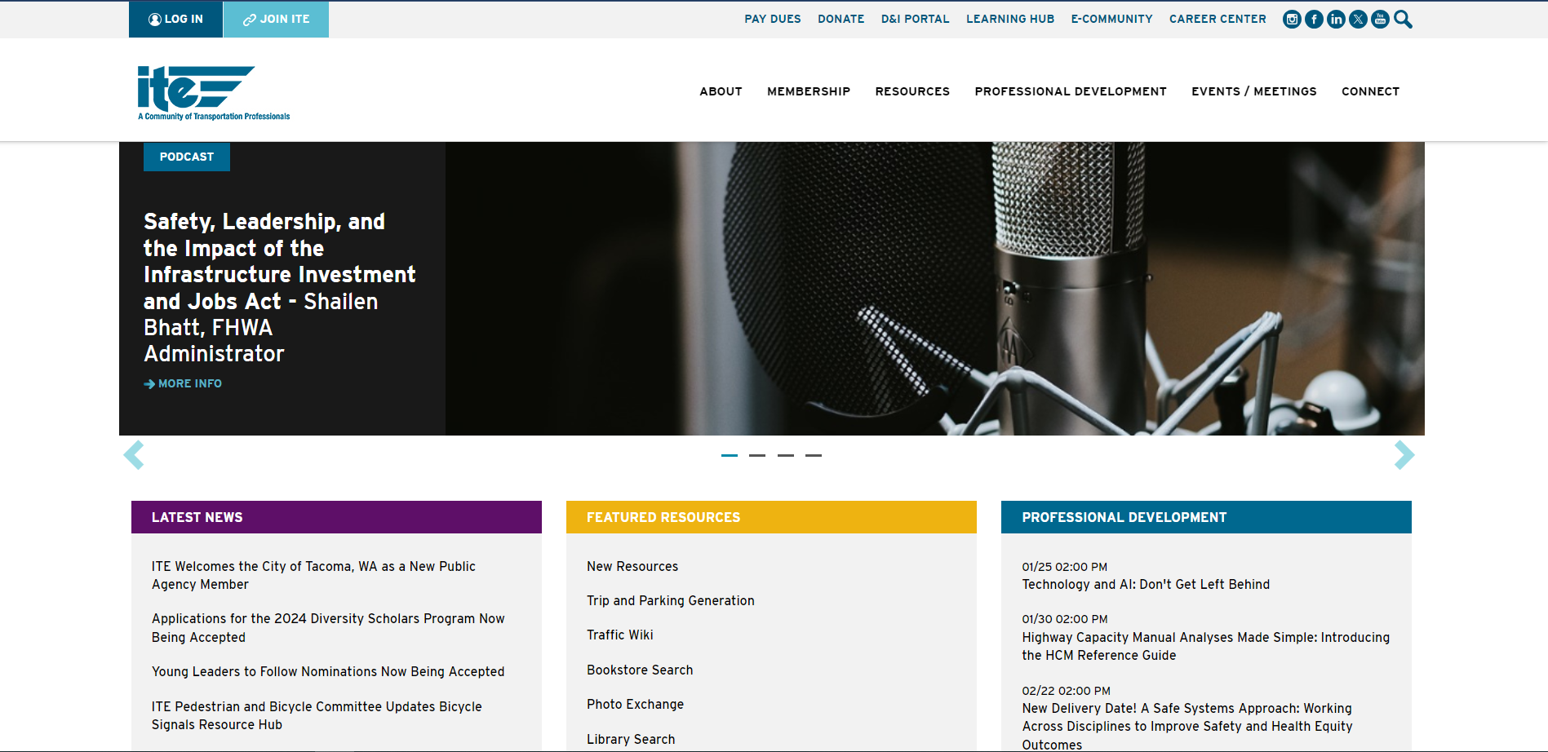Viewport: 1548px width, 752px height.
Task: Visit the D&I PORTAL link
Action: 916,19
